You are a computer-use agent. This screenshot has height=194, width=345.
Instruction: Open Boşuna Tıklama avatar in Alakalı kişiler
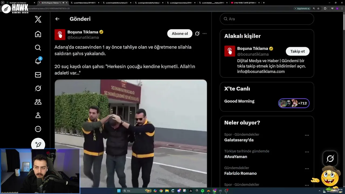[230, 51]
